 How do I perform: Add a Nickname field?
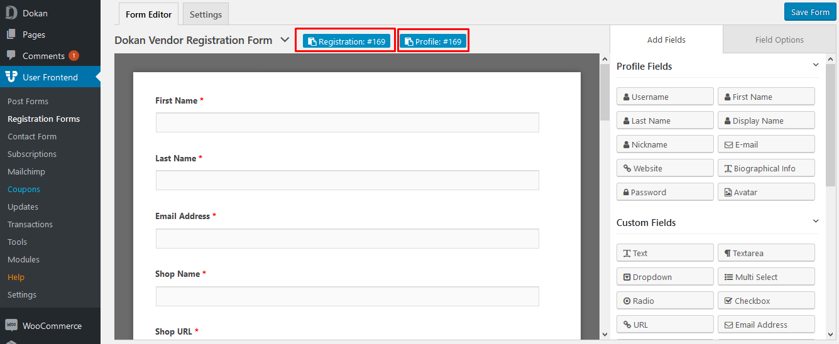coord(665,144)
